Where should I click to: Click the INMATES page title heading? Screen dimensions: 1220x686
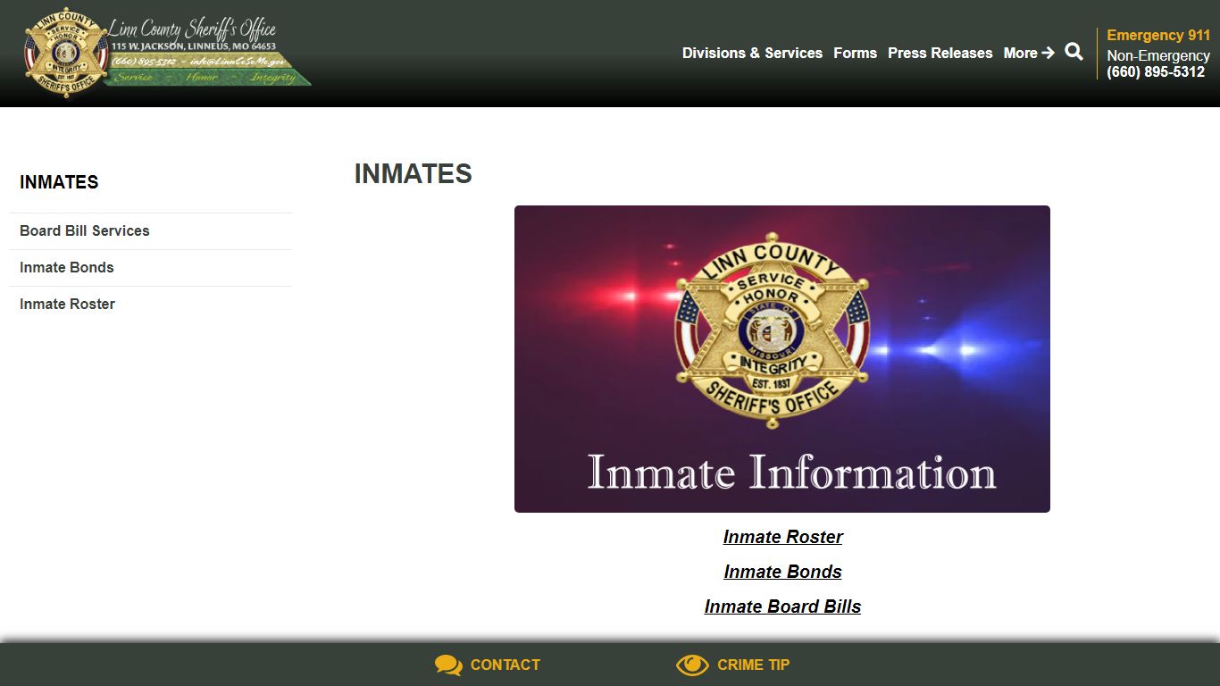[x=413, y=173]
